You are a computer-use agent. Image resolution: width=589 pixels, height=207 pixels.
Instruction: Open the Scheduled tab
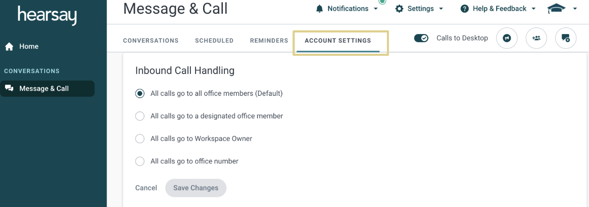(214, 41)
